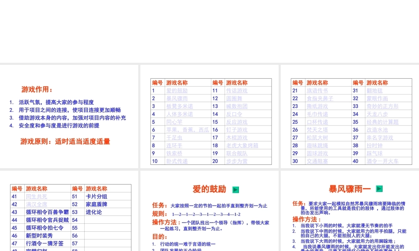Click the green play icon beside 暴风骤雨一 title
Viewport: 419px width, 251px height.
[x=379, y=189]
